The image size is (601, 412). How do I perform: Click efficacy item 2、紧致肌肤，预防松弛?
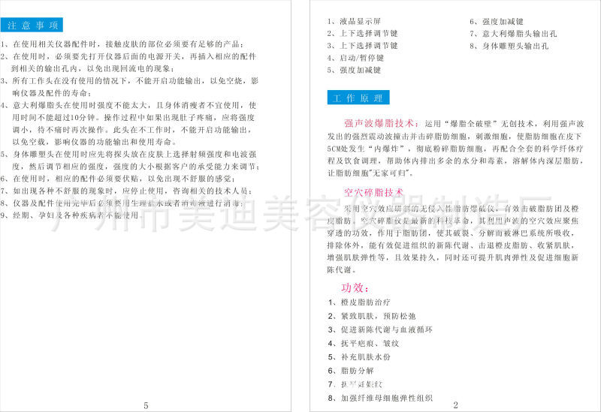(x=372, y=316)
